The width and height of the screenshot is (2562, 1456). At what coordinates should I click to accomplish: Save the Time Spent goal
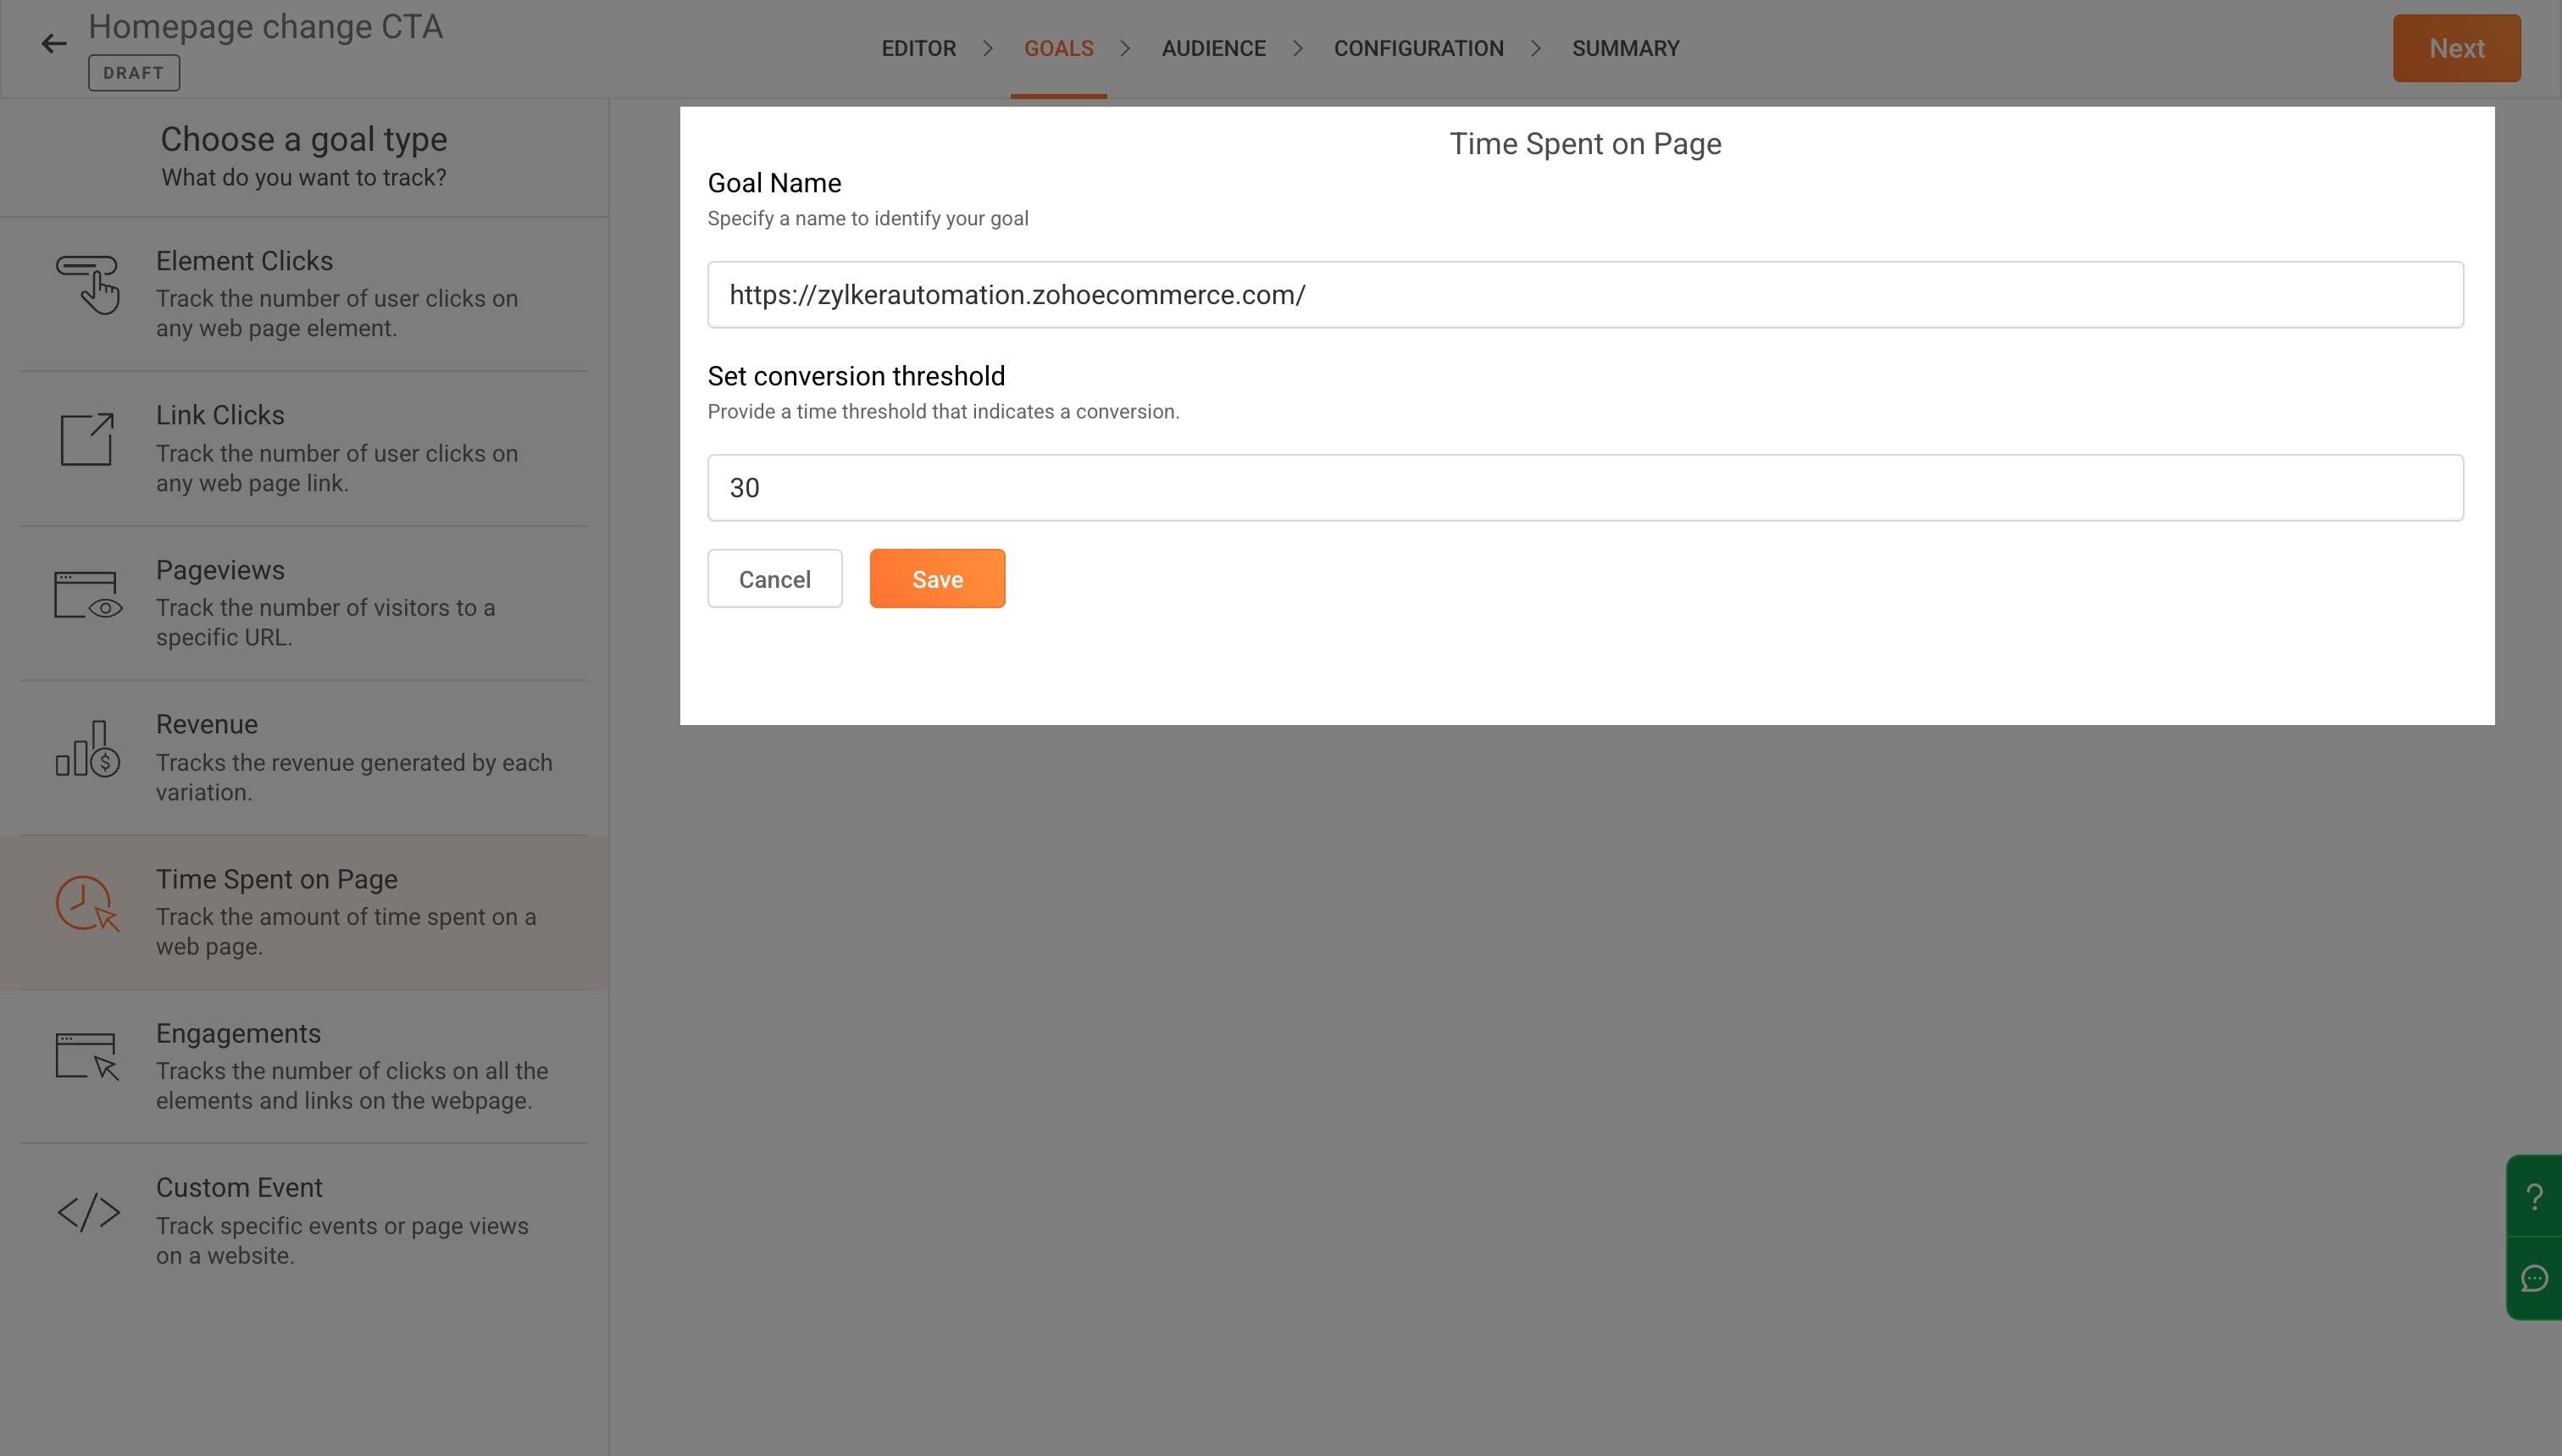tap(937, 578)
